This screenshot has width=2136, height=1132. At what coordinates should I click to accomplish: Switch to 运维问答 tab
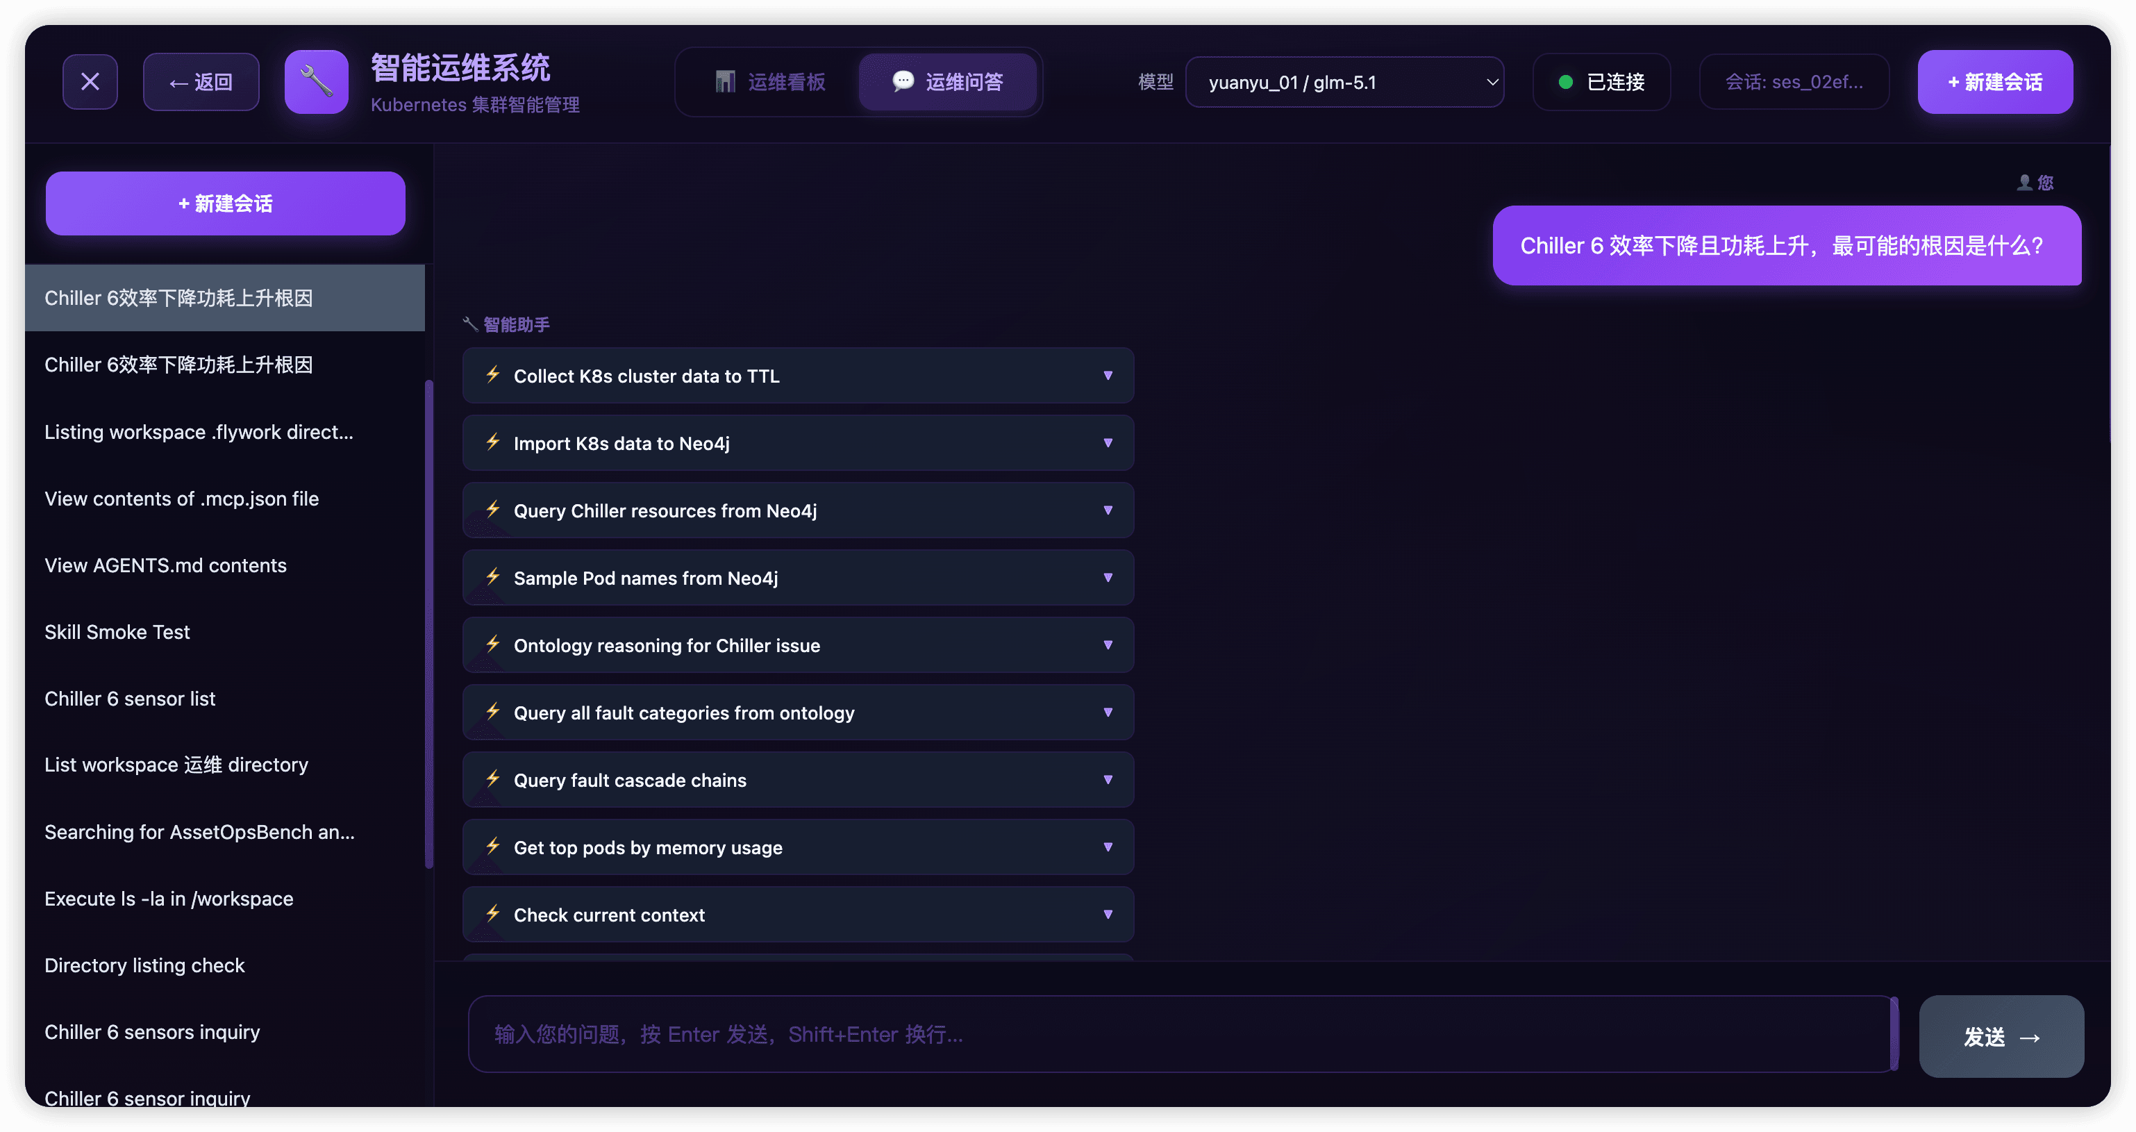pyautogui.click(x=947, y=81)
